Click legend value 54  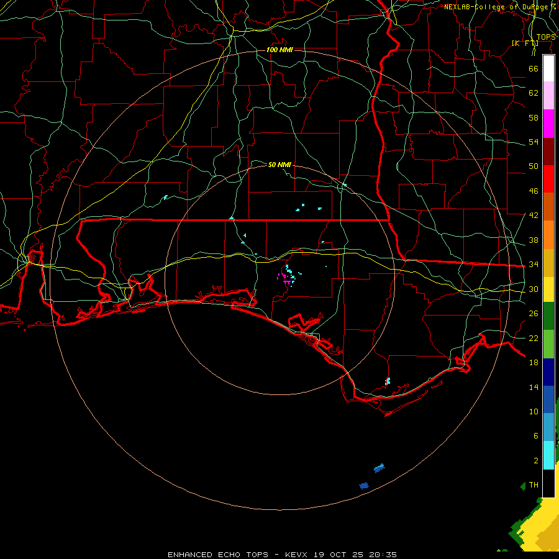[534, 142]
